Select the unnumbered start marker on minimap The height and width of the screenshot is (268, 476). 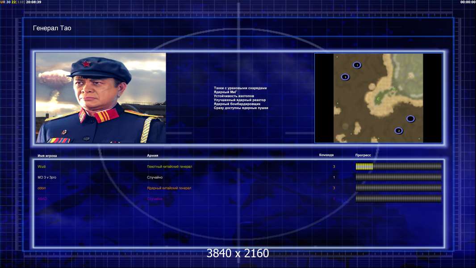pos(410,119)
